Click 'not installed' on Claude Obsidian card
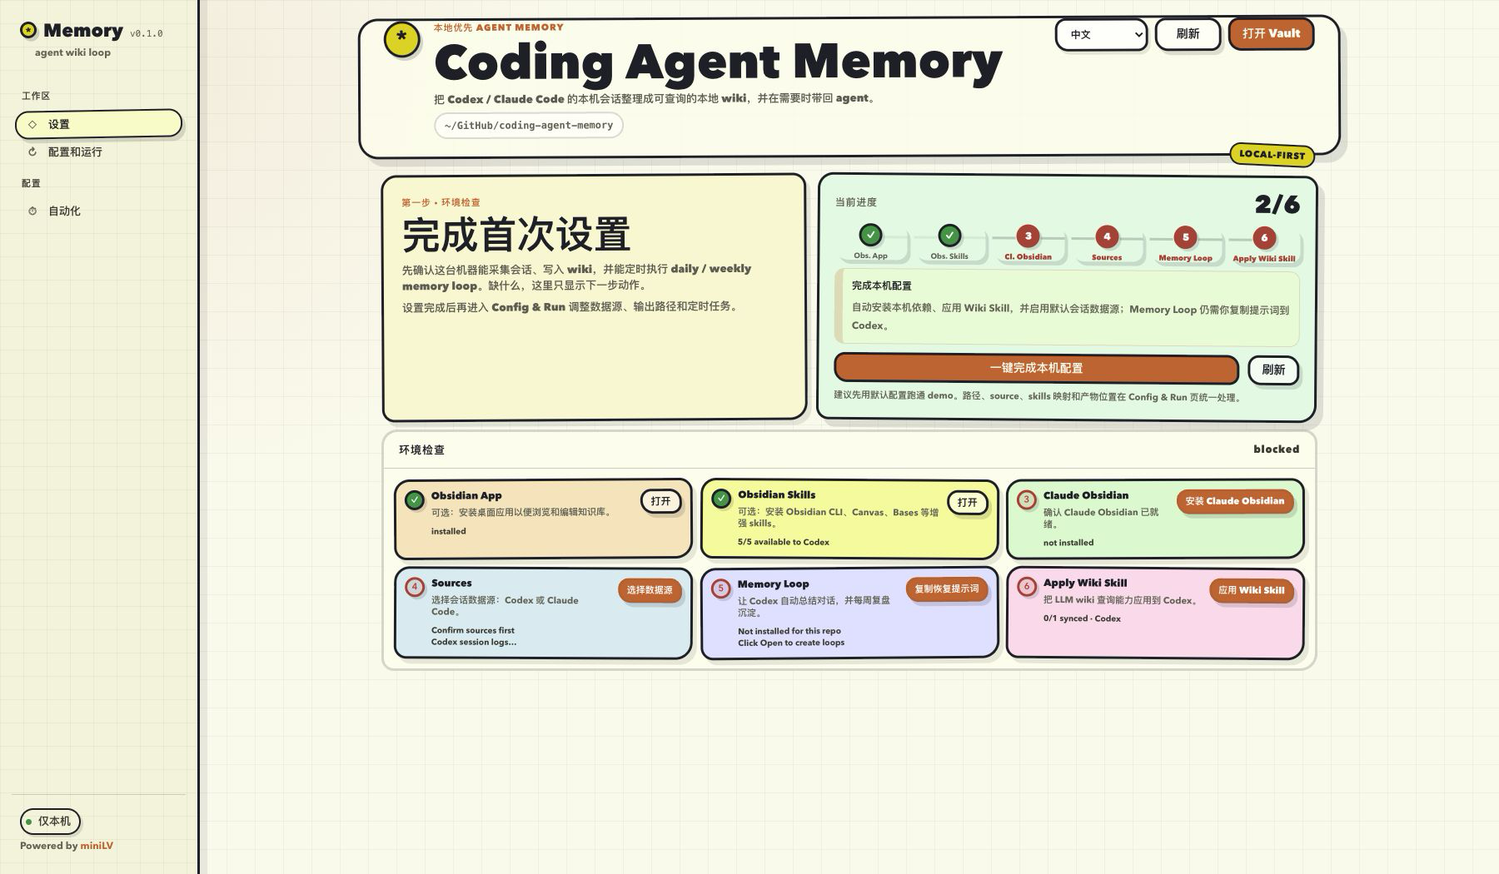This screenshot has width=1499, height=874. [1068, 543]
